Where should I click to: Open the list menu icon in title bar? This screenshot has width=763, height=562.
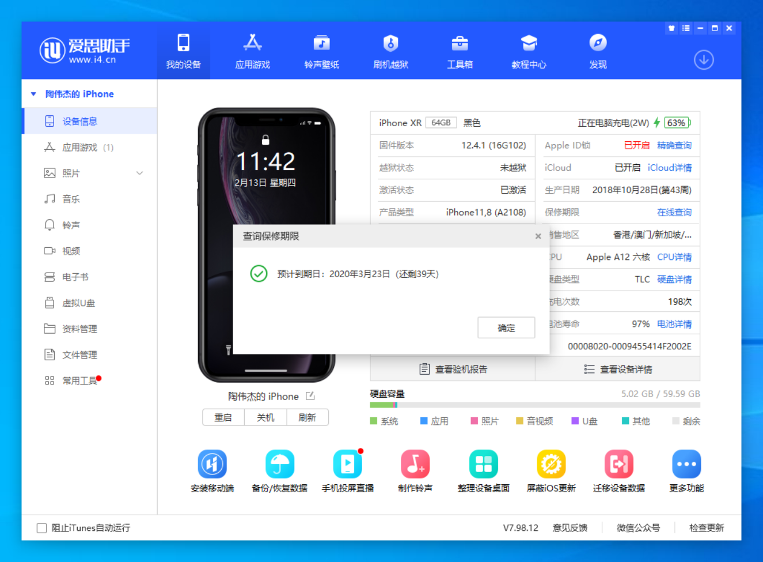pyautogui.click(x=686, y=28)
